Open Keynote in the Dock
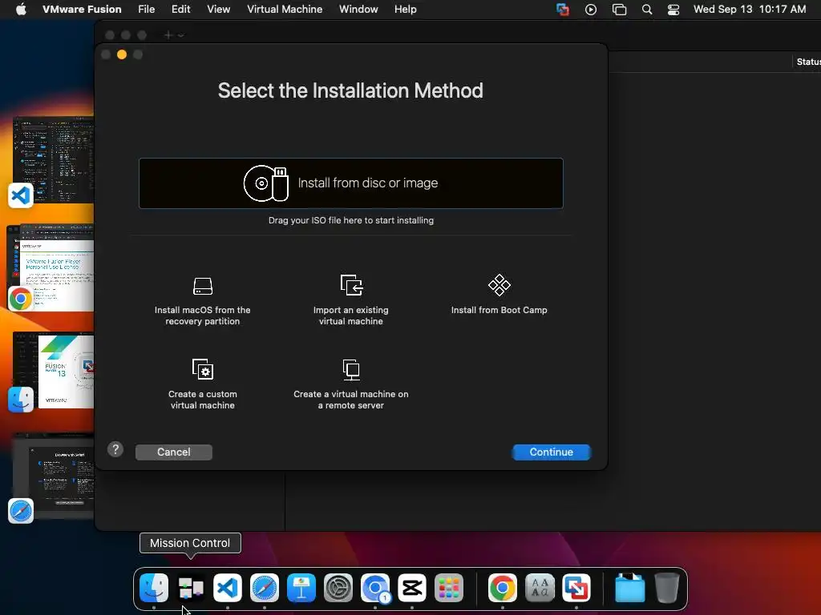 tap(301, 588)
